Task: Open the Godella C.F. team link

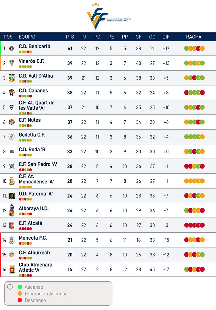Action: [32, 135]
